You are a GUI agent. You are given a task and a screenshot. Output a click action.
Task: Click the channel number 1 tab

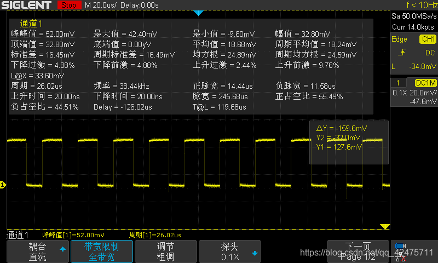(398, 83)
